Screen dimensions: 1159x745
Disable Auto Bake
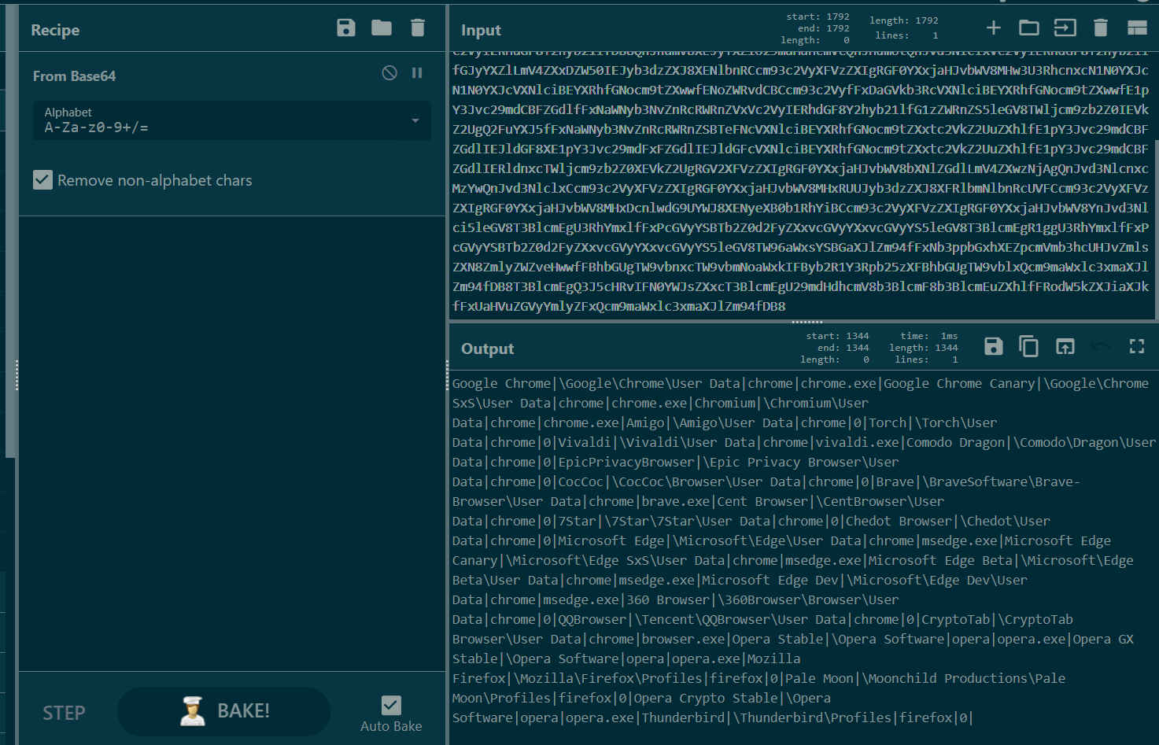(x=391, y=705)
